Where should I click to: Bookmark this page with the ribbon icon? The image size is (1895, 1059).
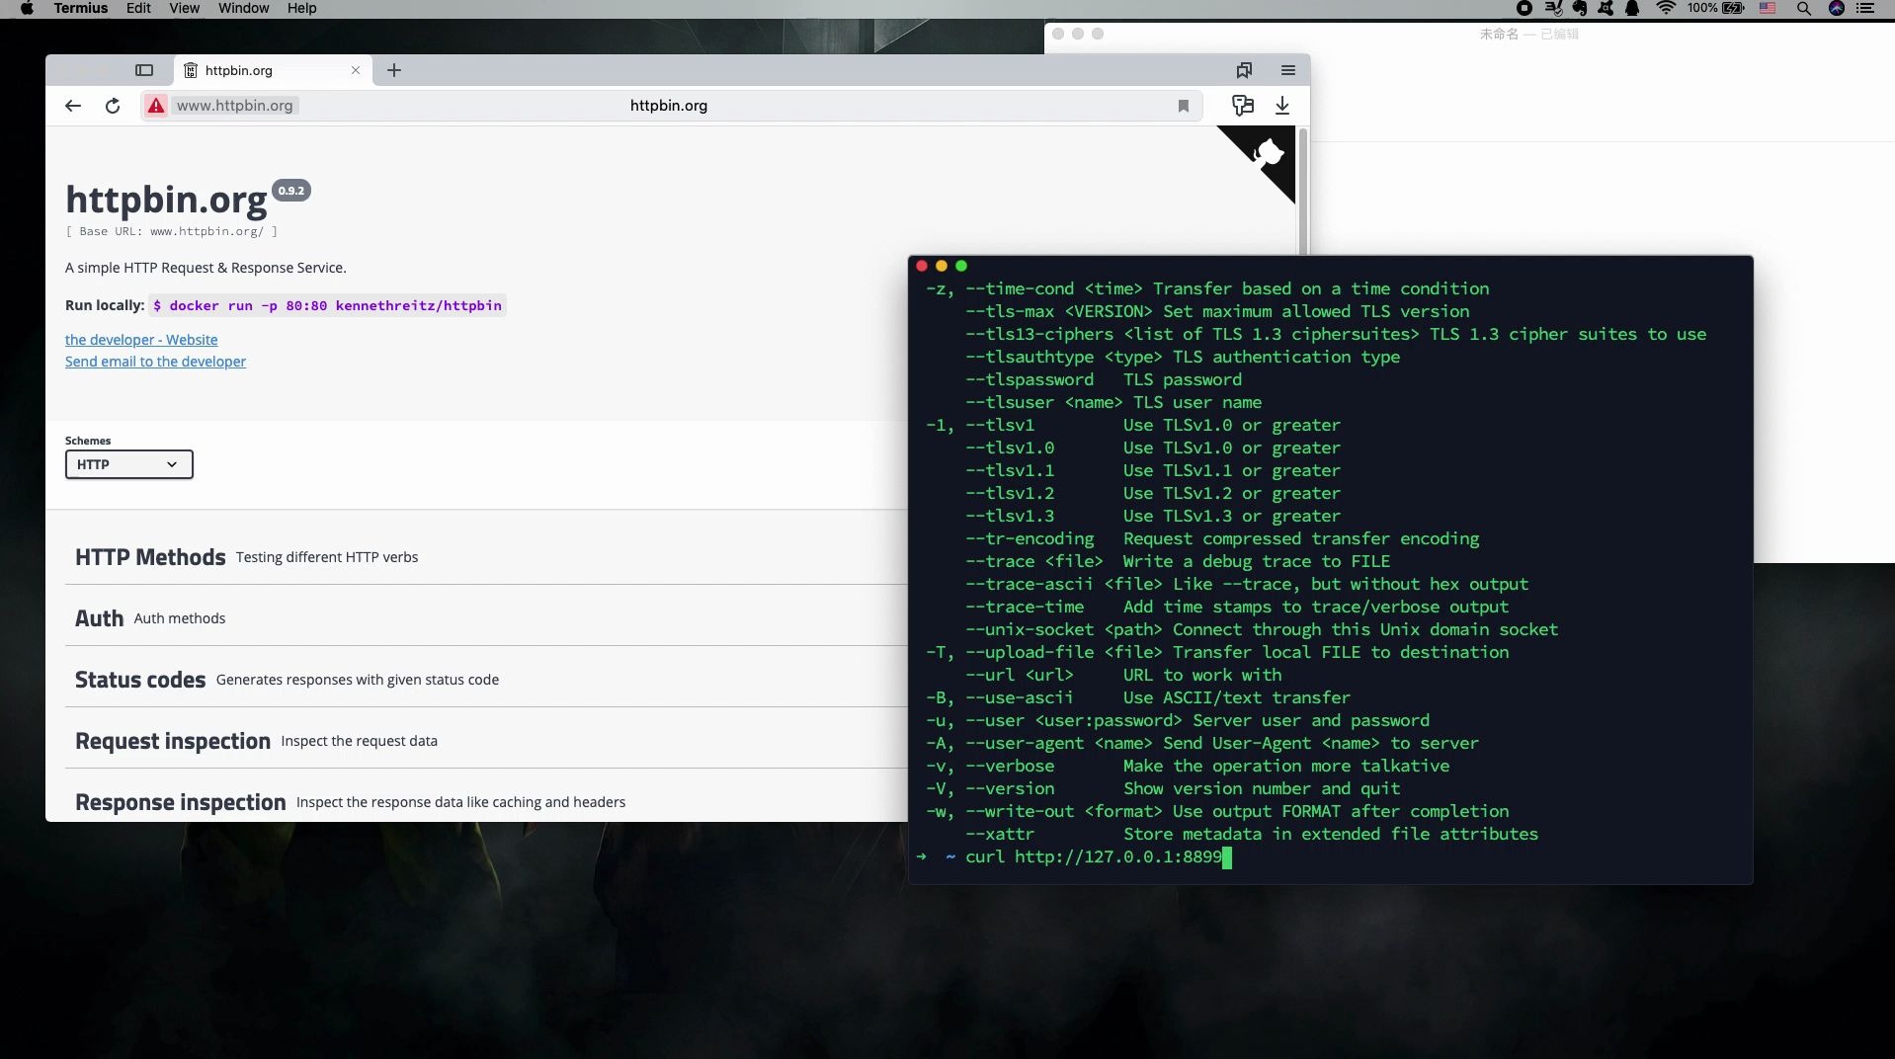point(1183,106)
